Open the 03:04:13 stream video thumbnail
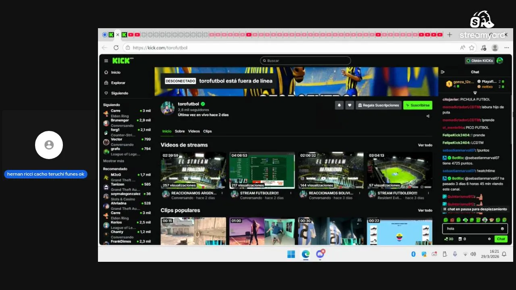The width and height of the screenshot is (516, 290). (x=399, y=170)
